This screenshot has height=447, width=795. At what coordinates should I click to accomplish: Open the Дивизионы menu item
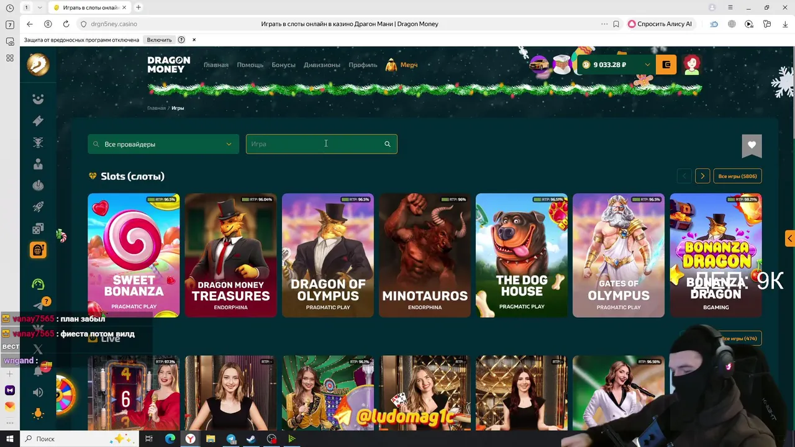point(322,65)
